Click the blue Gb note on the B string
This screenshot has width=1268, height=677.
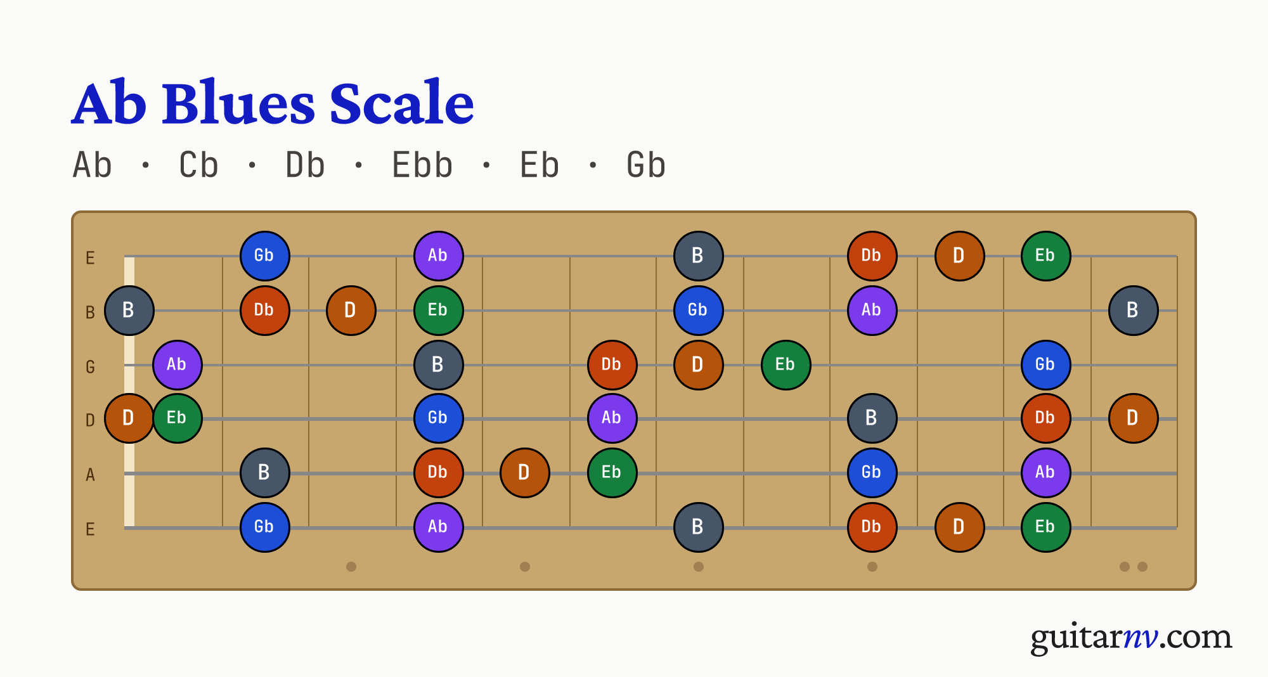coord(698,310)
